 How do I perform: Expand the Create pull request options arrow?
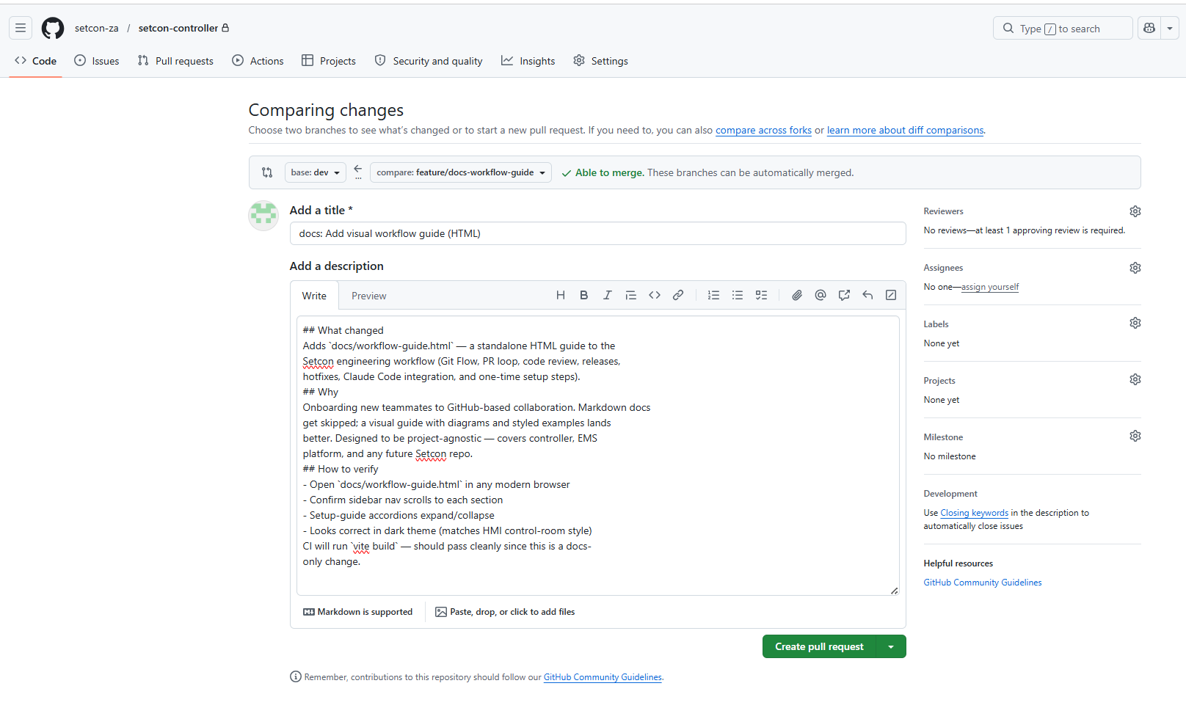click(891, 646)
